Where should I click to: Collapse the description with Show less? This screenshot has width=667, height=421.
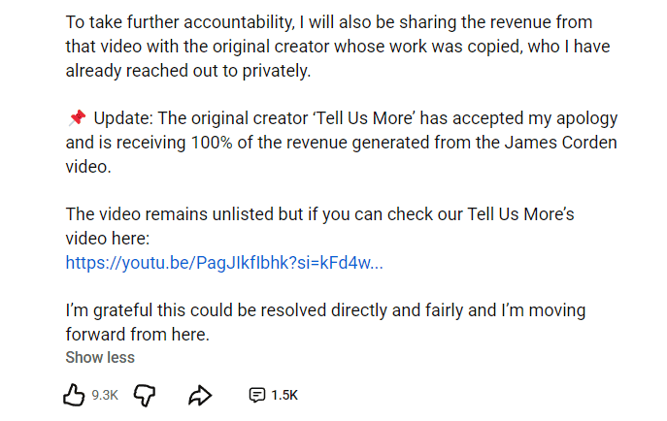100,357
